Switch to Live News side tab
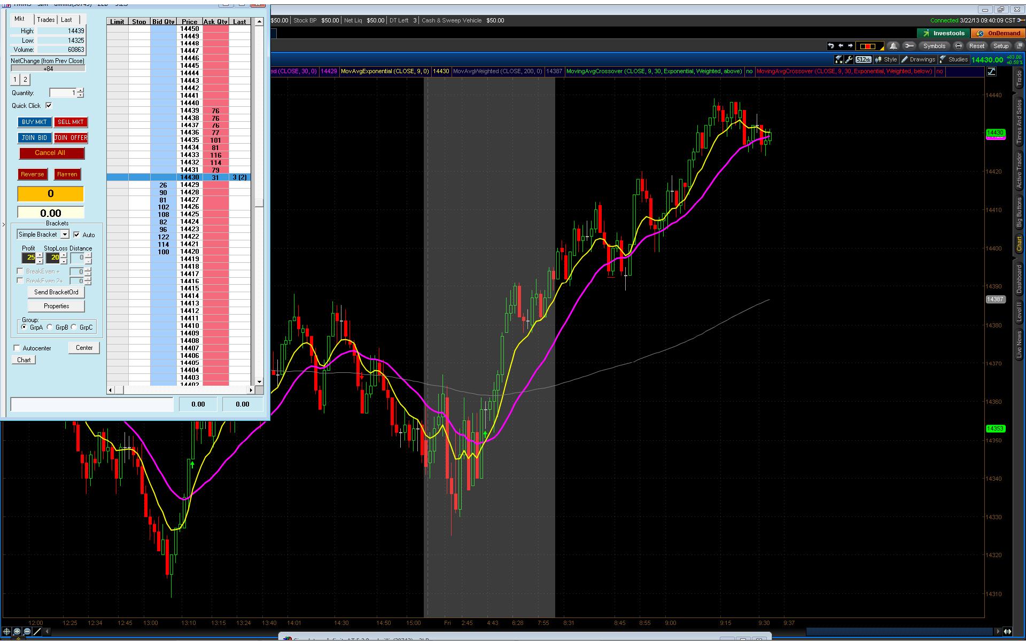1026x641 pixels. coord(1019,345)
